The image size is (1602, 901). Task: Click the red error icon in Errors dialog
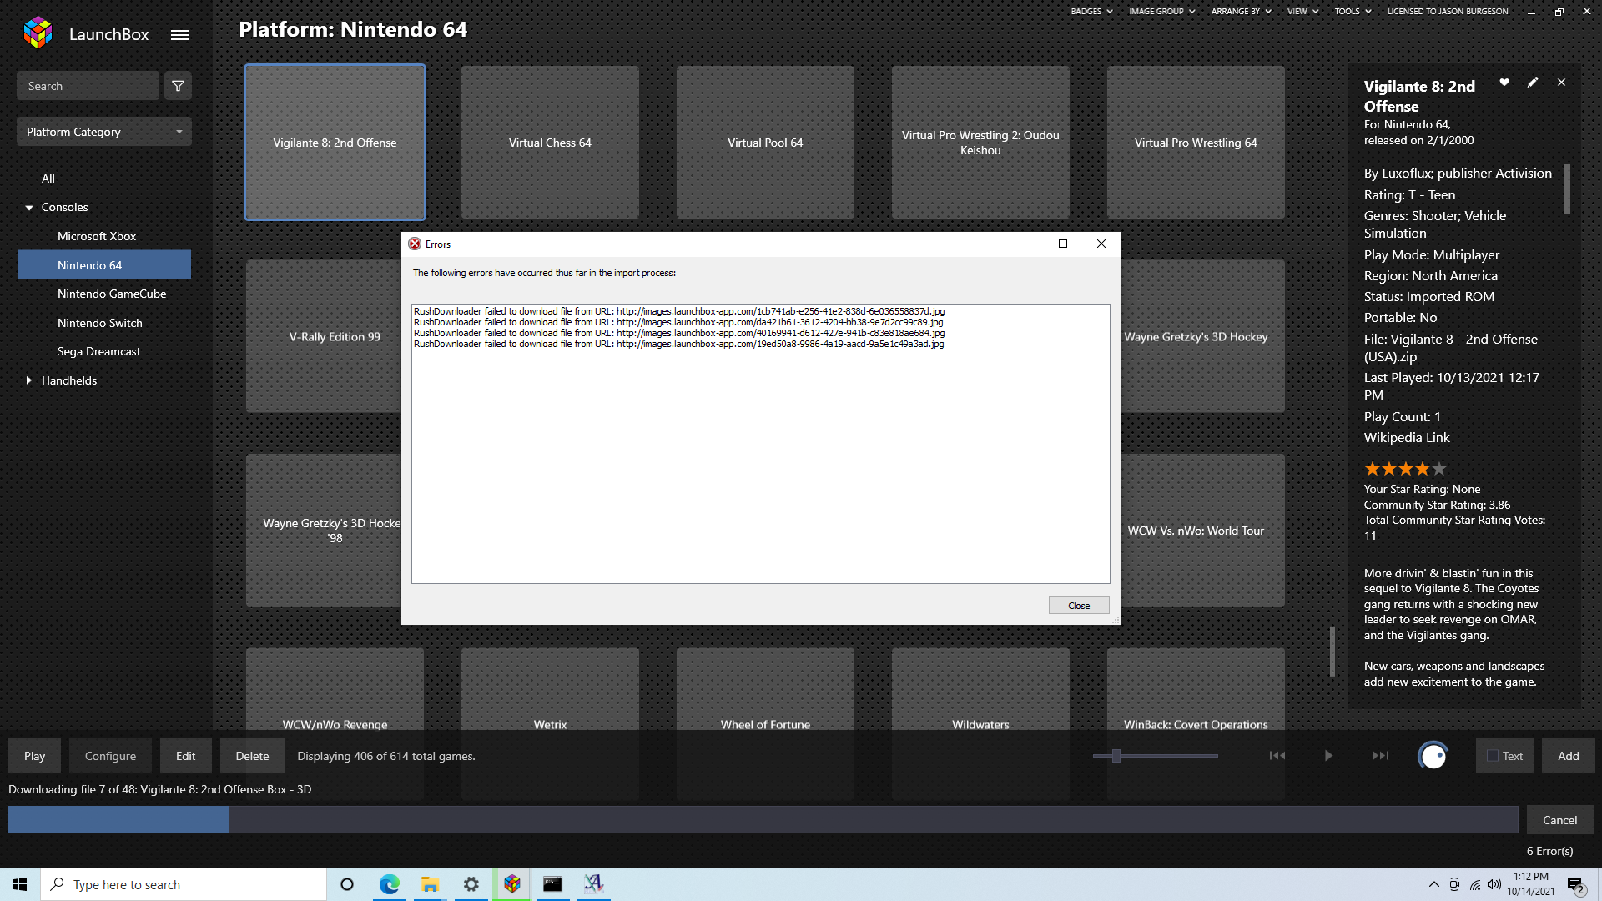click(x=415, y=244)
